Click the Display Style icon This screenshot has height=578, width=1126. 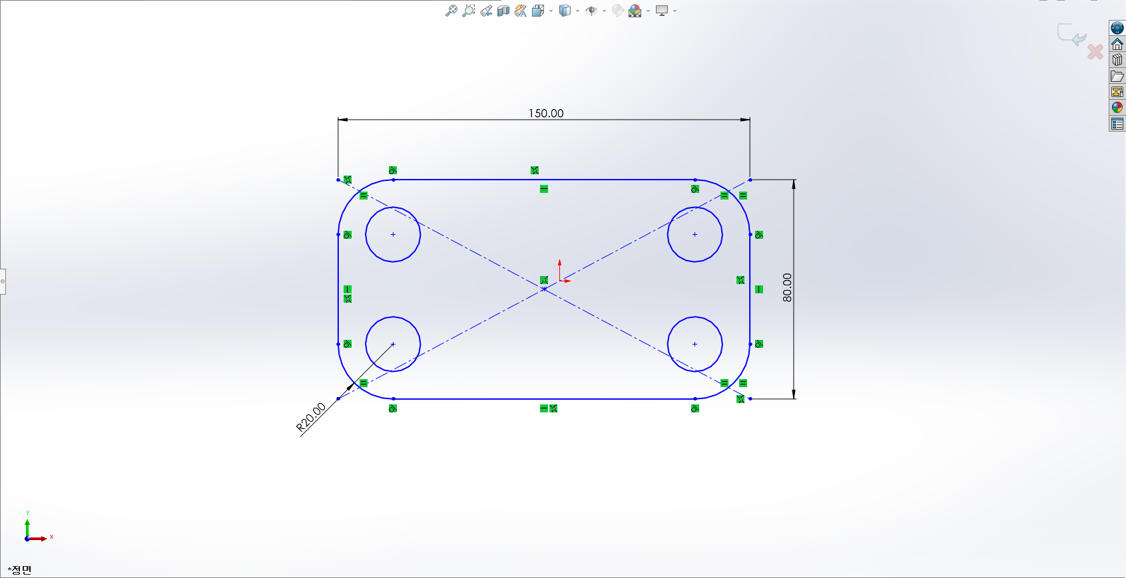point(565,11)
